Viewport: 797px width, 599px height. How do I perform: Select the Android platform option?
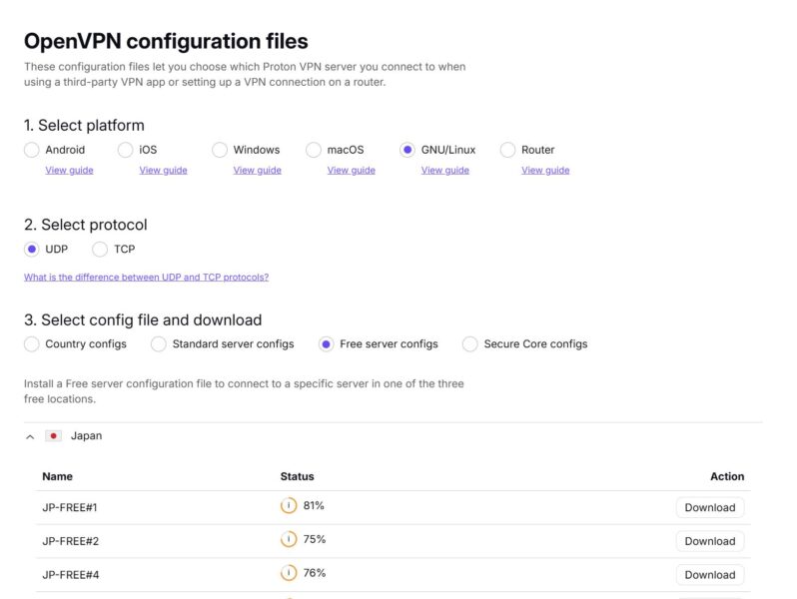point(32,150)
